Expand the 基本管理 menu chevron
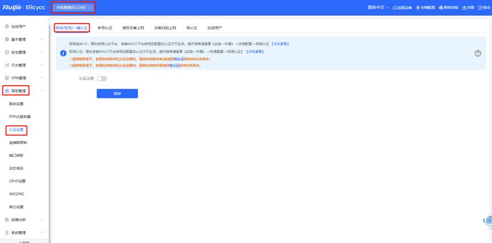492x243 pixels. [x=42, y=40]
